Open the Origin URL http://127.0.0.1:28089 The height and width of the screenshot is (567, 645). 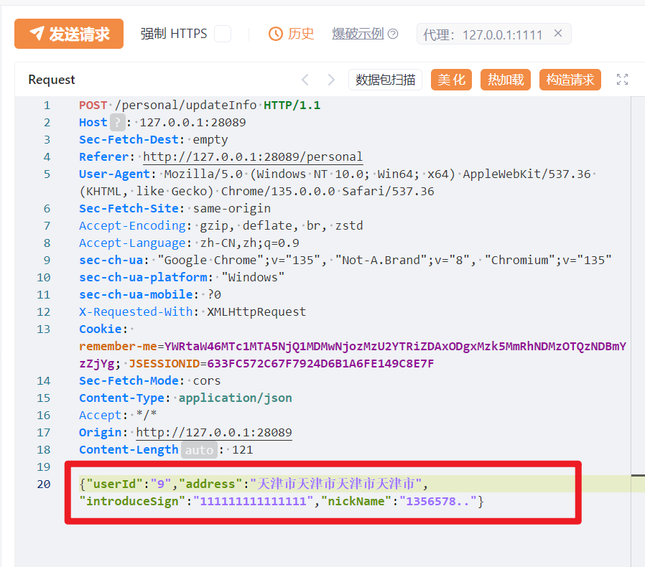coord(214,433)
